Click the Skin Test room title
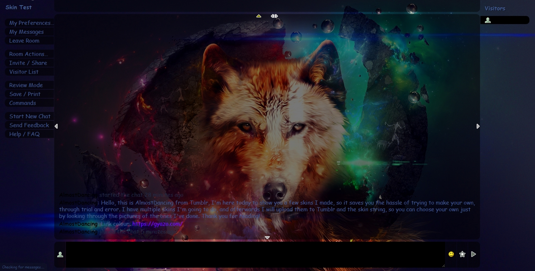The width and height of the screenshot is (535, 271). (x=19, y=7)
